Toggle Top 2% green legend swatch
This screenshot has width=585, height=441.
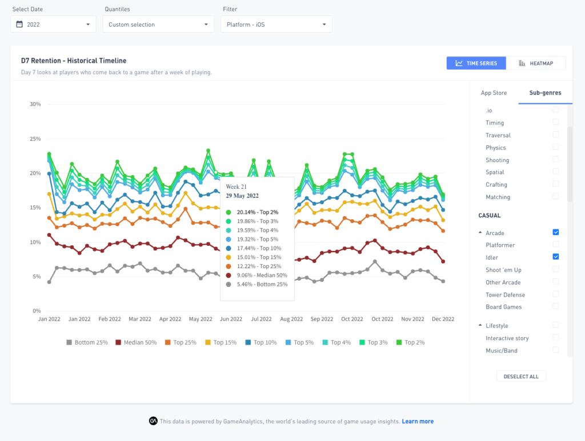pos(399,342)
